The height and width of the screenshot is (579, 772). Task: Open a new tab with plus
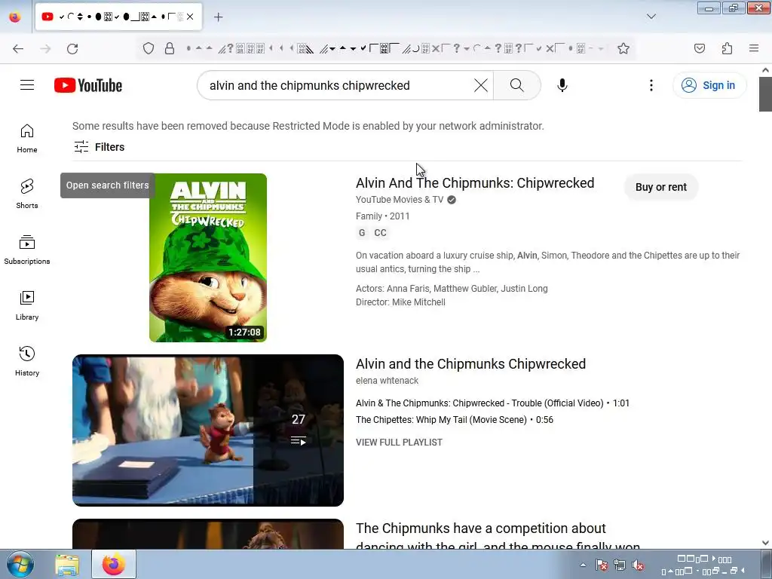coord(218,17)
